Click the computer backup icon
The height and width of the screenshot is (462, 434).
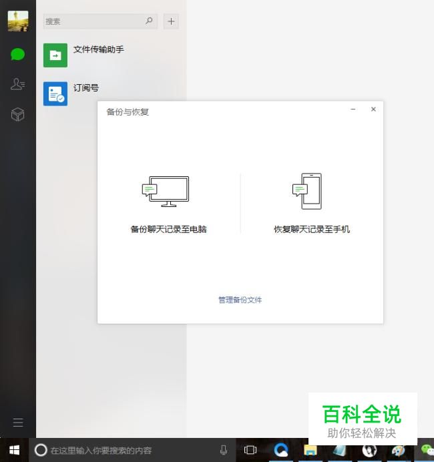[166, 192]
